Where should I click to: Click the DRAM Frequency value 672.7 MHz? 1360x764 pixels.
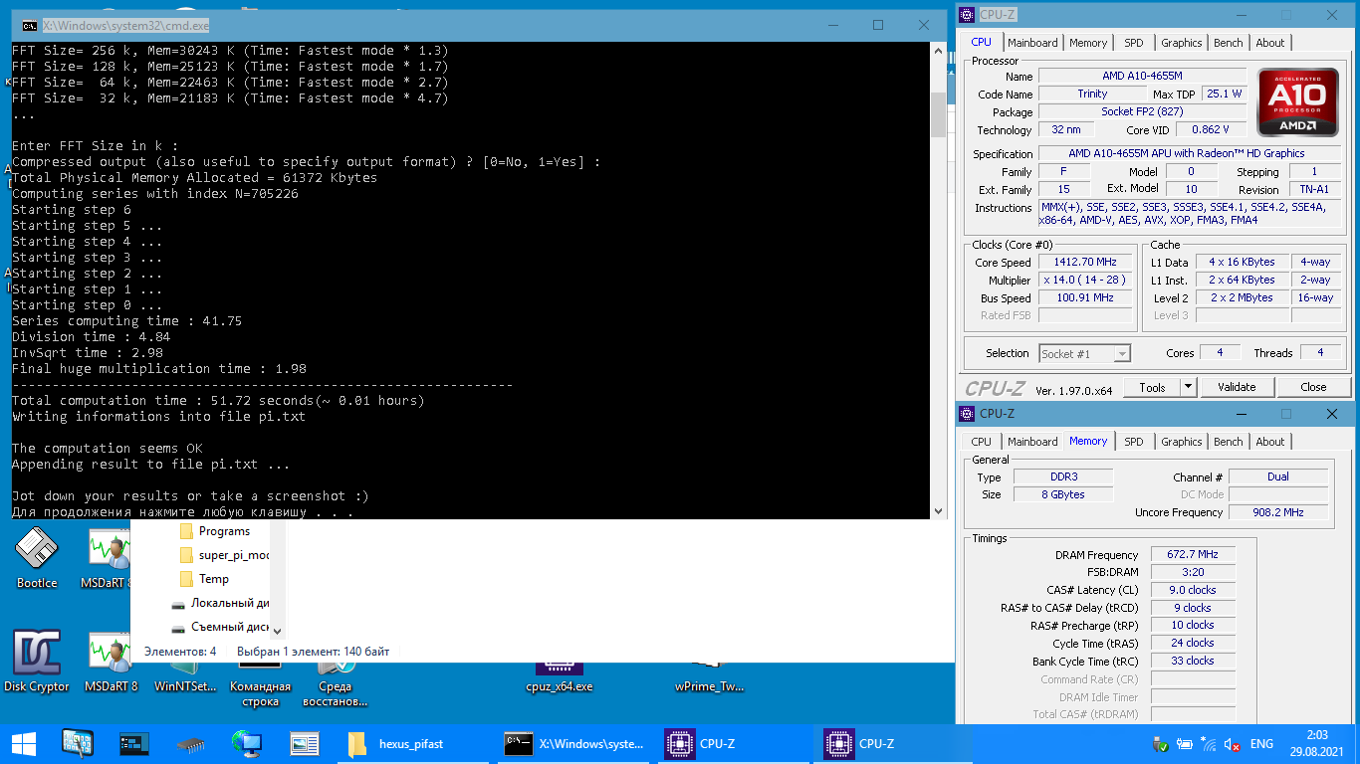click(1193, 555)
